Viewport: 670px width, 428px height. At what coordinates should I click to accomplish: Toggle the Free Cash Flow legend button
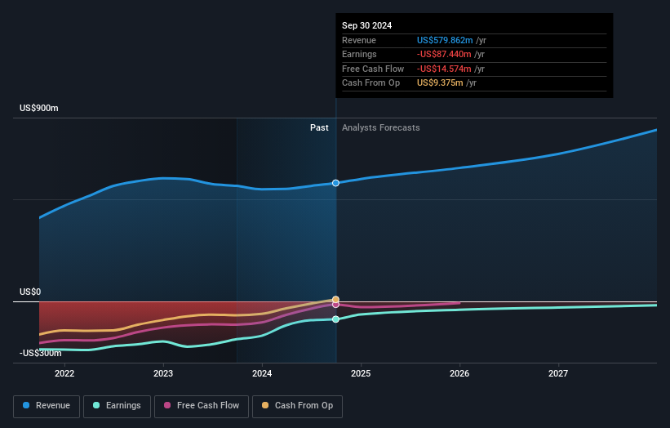coord(202,406)
